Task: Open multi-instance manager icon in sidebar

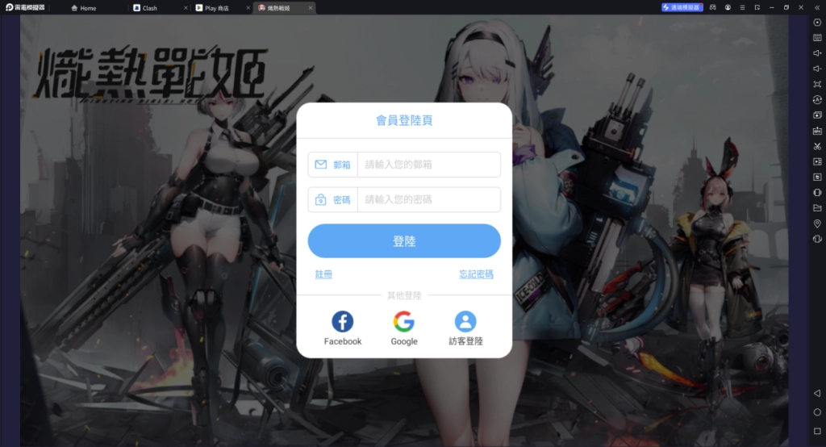Action: click(x=817, y=115)
